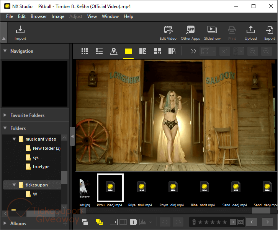Viewport: 278px width, 230px height.
Task: Switch to four-image compare view
Action: (157, 51)
